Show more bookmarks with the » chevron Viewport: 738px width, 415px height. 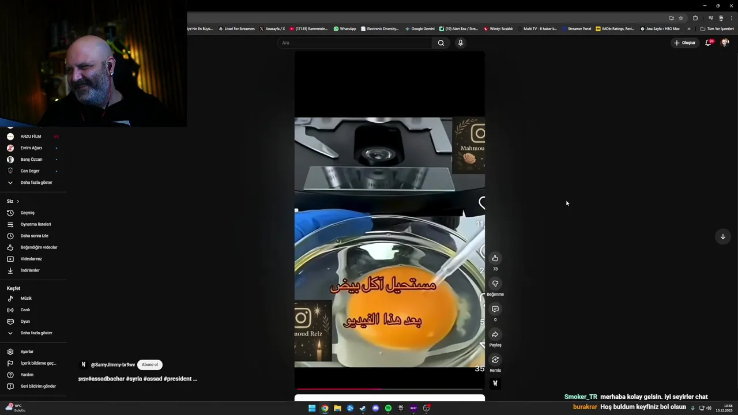688,29
